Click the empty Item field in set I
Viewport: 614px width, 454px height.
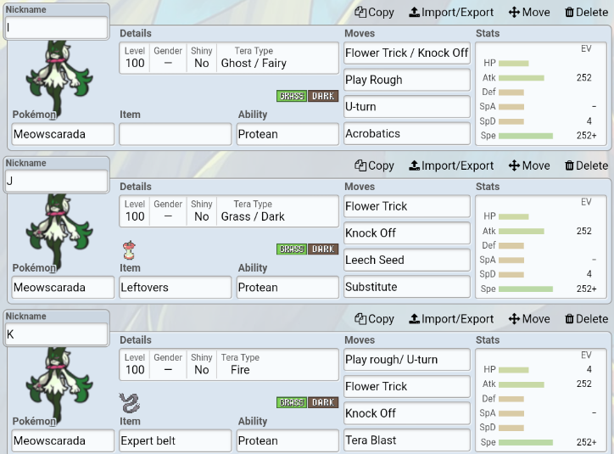click(x=176, y=134)
